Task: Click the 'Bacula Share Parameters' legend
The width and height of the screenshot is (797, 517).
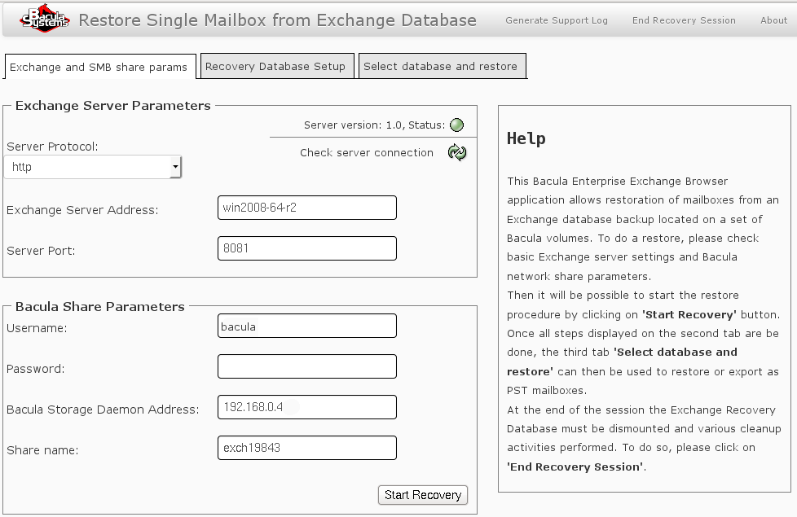Action: coord(99,307)
